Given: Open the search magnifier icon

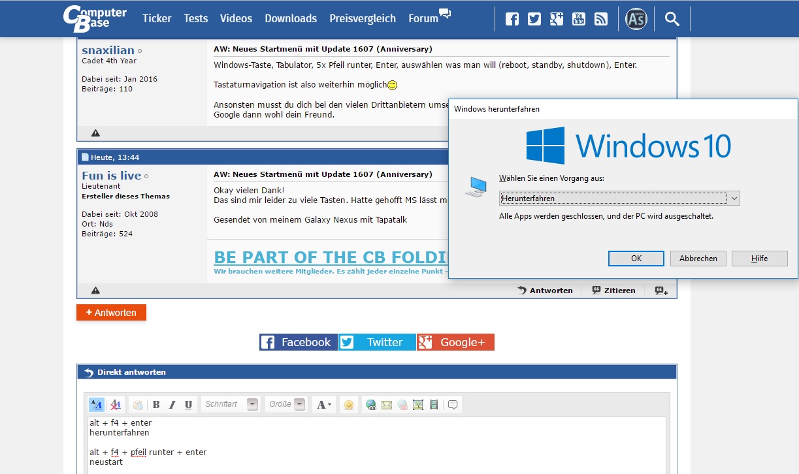Looking at the screenshot, I should [672, 19].
